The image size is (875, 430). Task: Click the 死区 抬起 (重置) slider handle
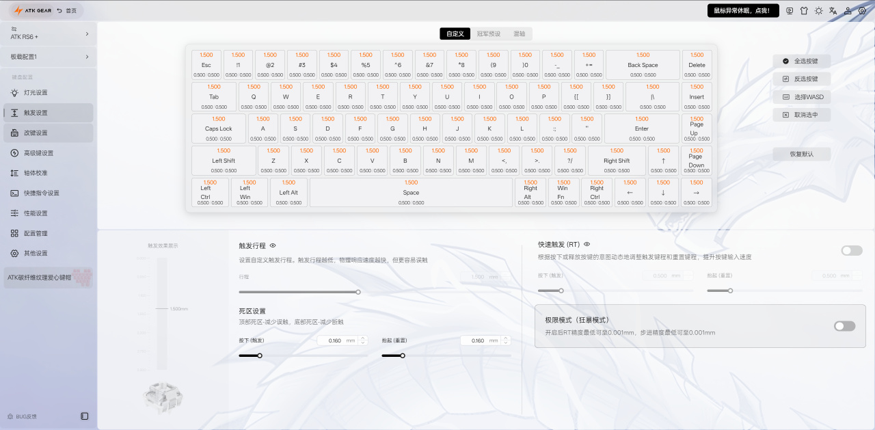click(403, 355)
